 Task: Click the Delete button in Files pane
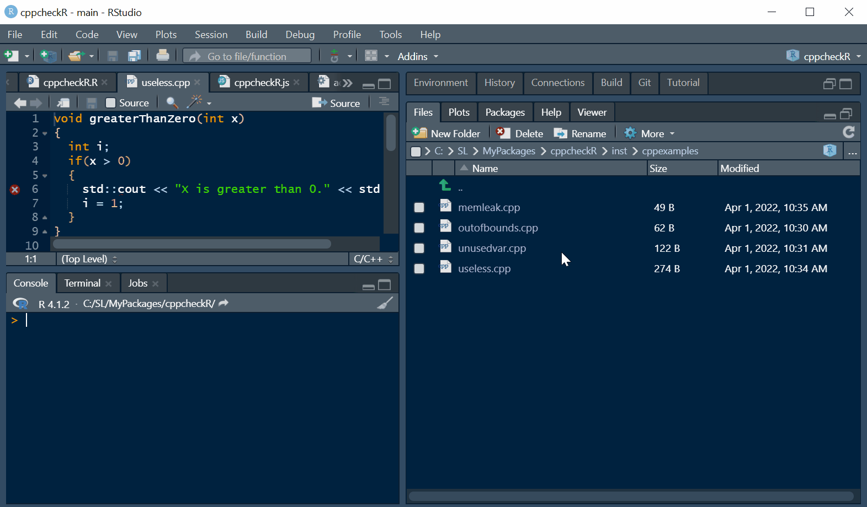point(519,133)
